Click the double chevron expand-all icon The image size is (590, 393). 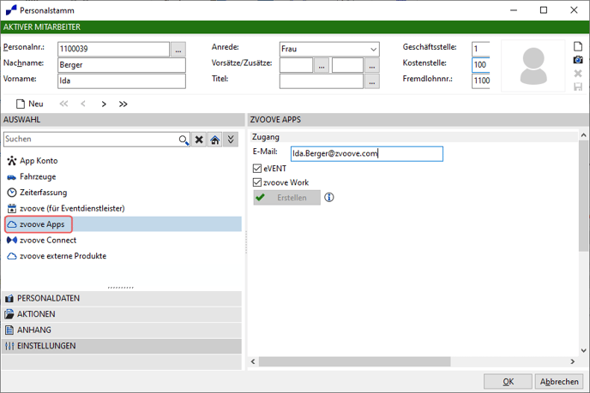point(231,140)
